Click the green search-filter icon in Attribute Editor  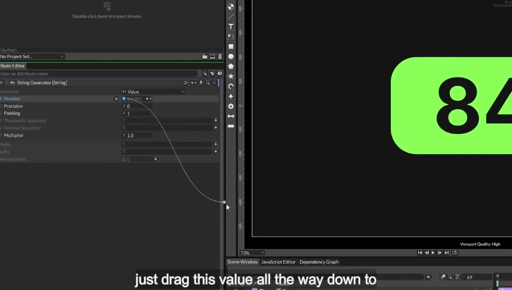205,74
